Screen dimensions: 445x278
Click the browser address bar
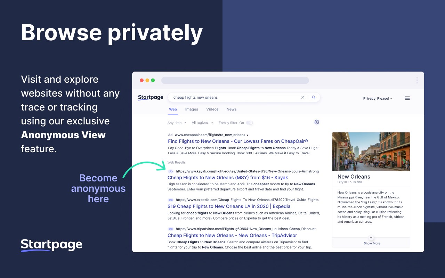[x=235, y=80]
